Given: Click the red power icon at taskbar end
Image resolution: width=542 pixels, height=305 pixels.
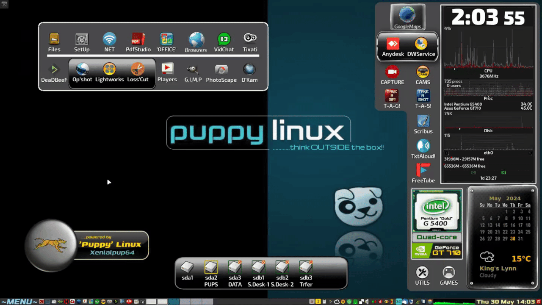Looking at the screenshot, I should click(538, 302).
